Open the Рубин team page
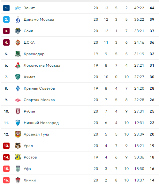 (29, 111)
